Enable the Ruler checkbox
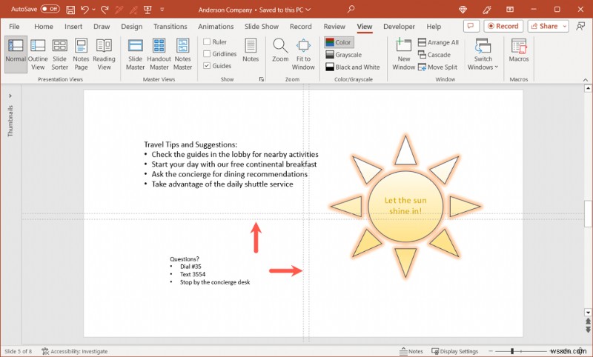This screenshot has height=357, width=593. 207,42
